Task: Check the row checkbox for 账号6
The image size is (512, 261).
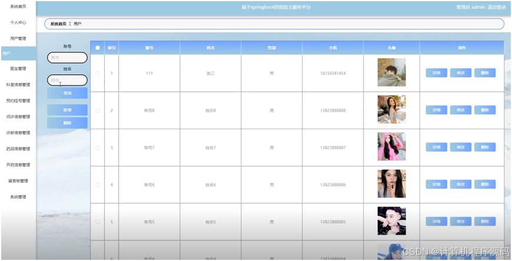Action: pyautogui.click(x=97, y=185)
